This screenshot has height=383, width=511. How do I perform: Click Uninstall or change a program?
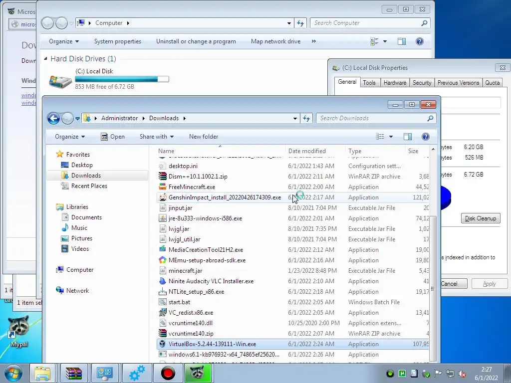click(x=196, y=41)
